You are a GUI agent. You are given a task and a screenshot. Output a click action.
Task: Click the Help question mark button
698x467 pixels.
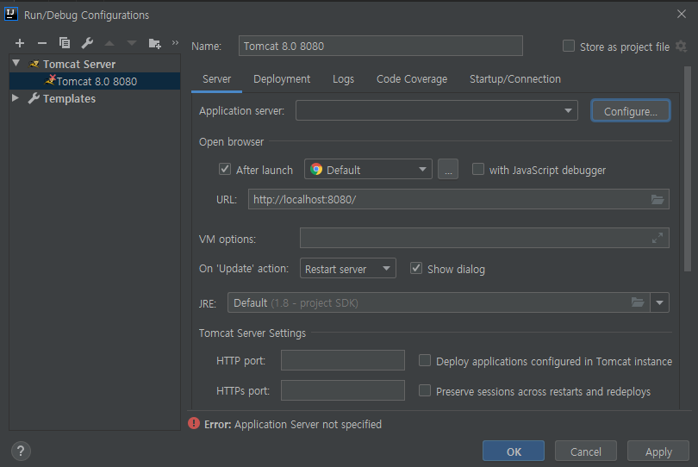point(22,451)
